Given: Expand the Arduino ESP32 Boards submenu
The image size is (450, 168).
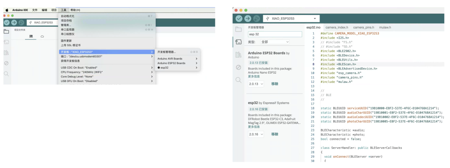Looking at the screenshot, I should (177, 63).
